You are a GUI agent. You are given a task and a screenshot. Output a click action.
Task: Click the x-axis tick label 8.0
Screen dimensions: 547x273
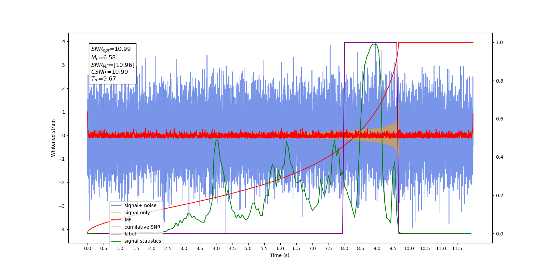click(345, 248)
